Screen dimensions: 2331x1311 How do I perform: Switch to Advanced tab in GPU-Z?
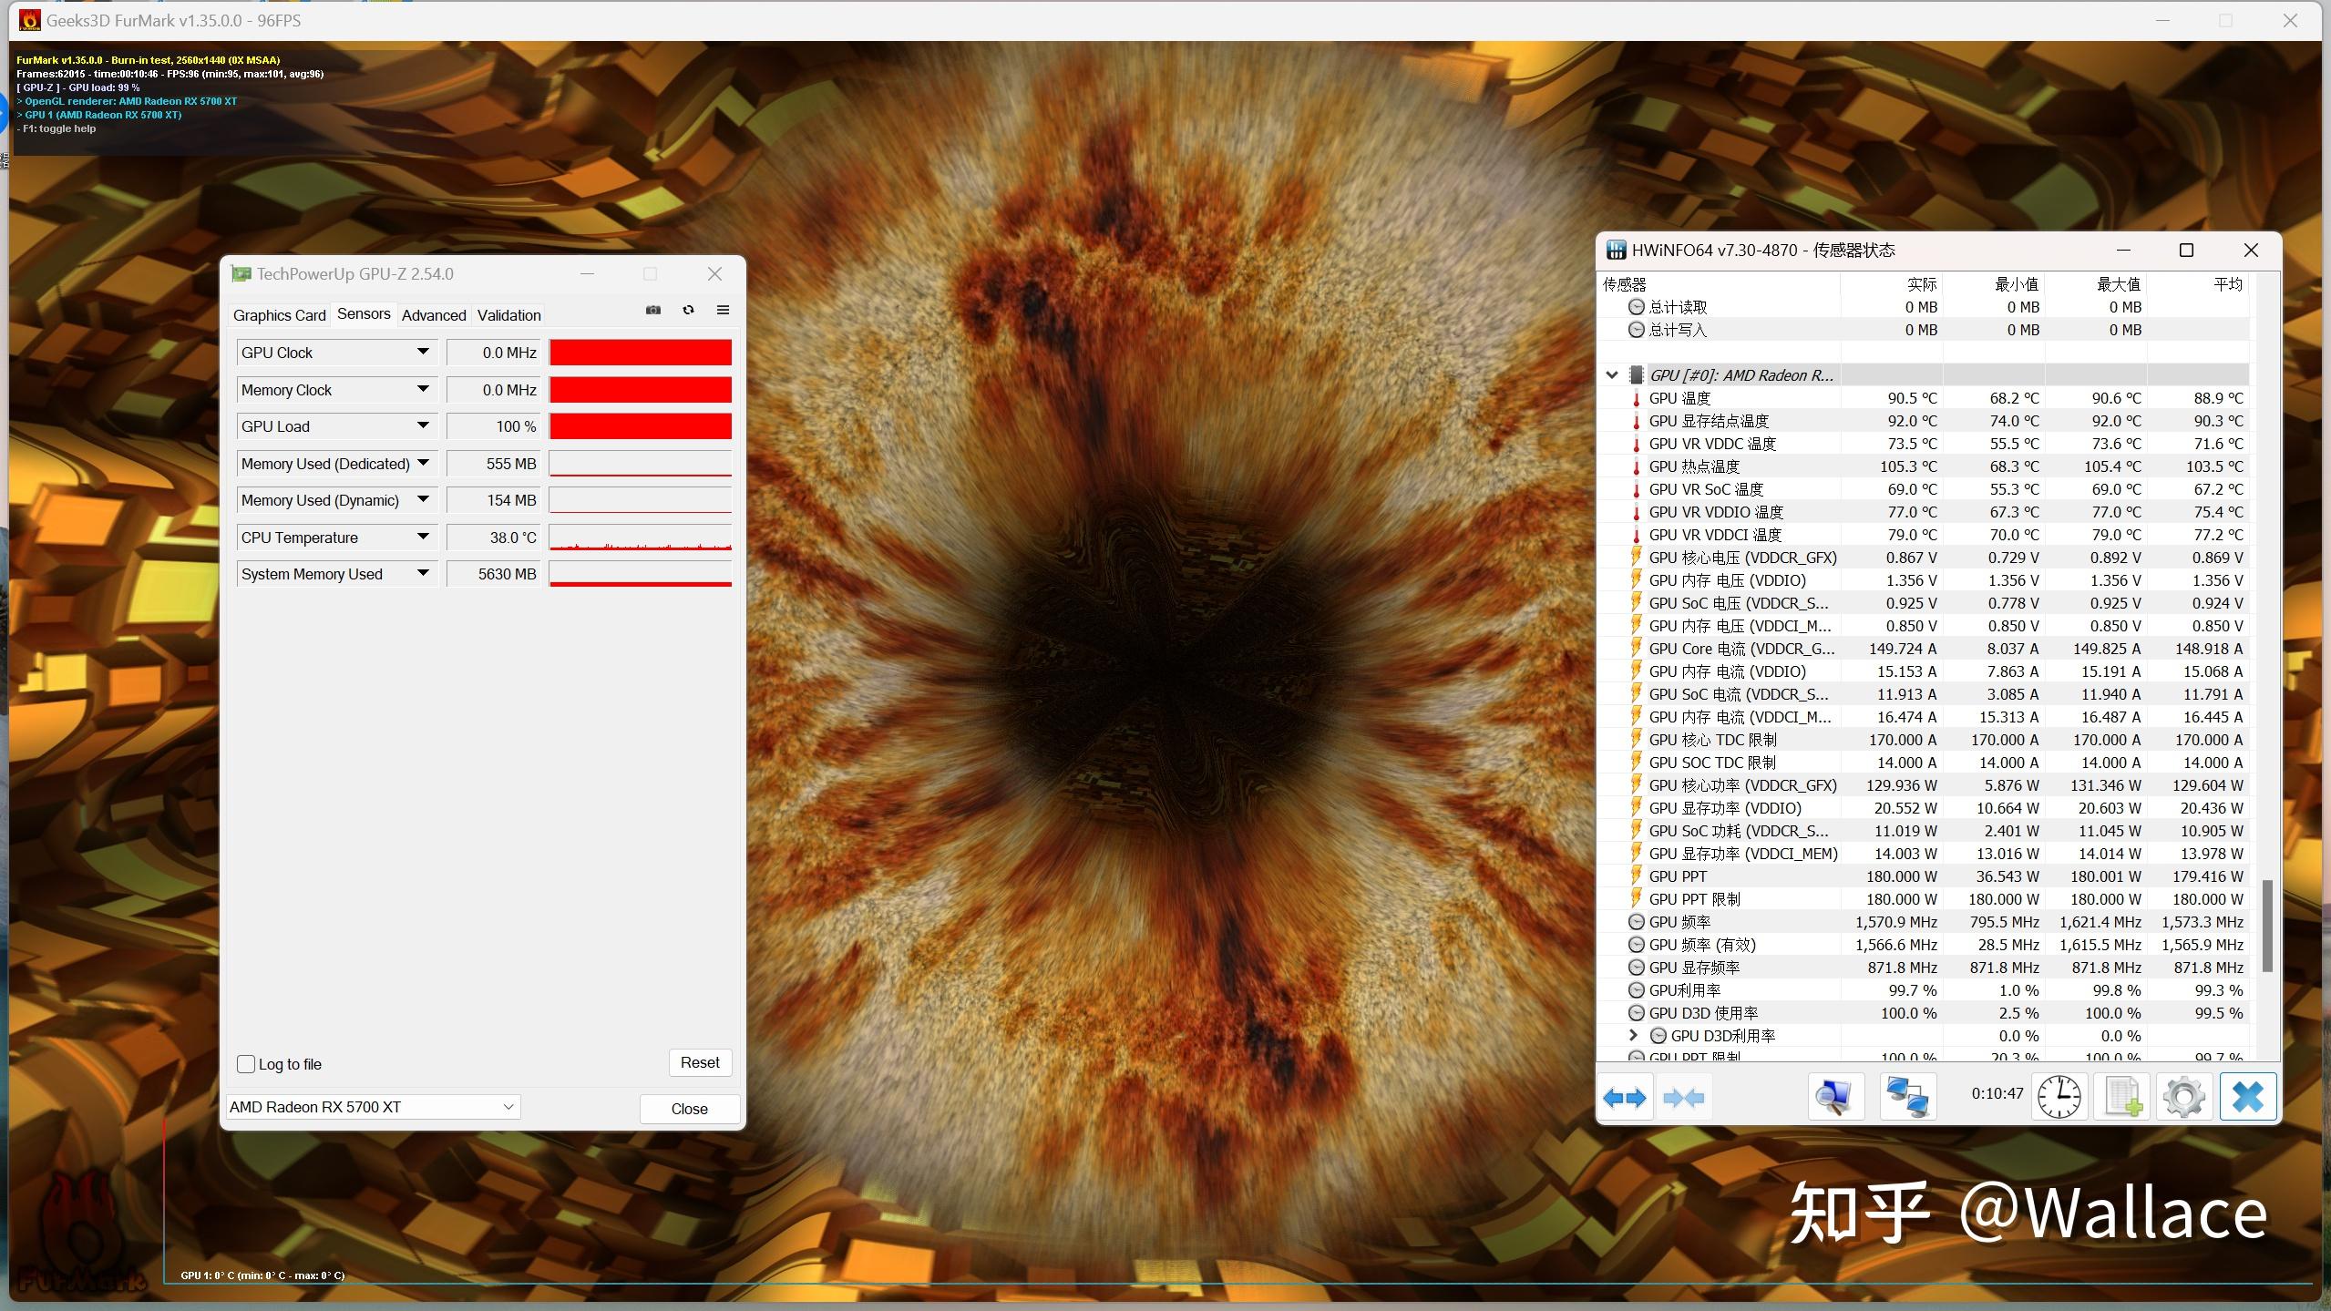pyautogui.click(x=432, y=313)
